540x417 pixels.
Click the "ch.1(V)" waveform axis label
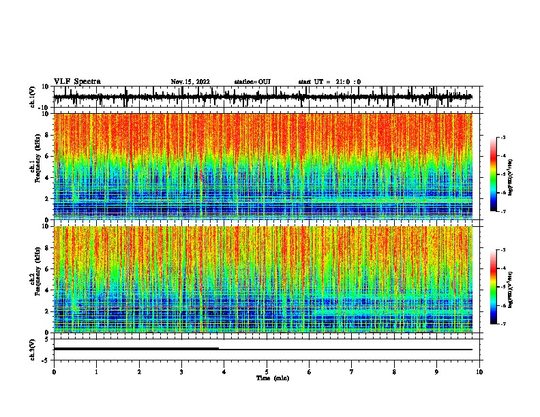[x=33, y=97]
